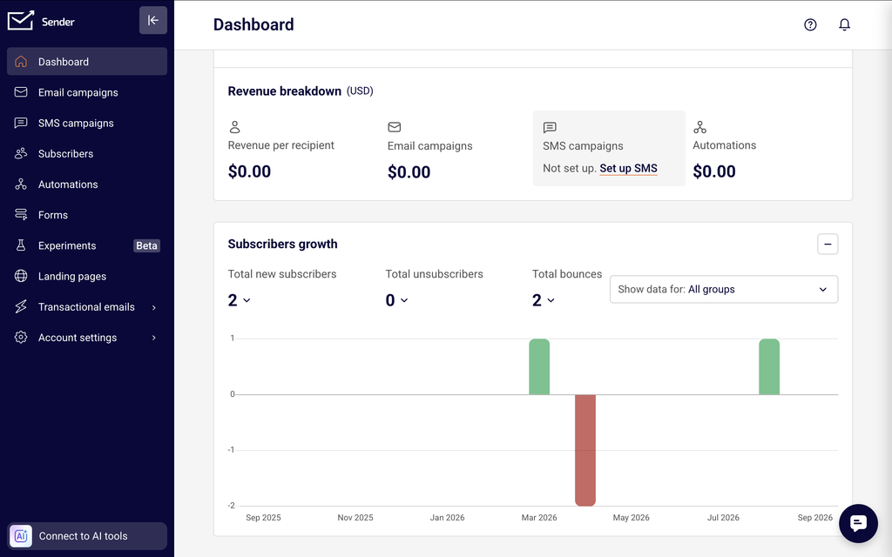The width and height of the screenshot is (892, 557).
Task: Open Email campaigns in sidebar
Action: pos(87,92)
